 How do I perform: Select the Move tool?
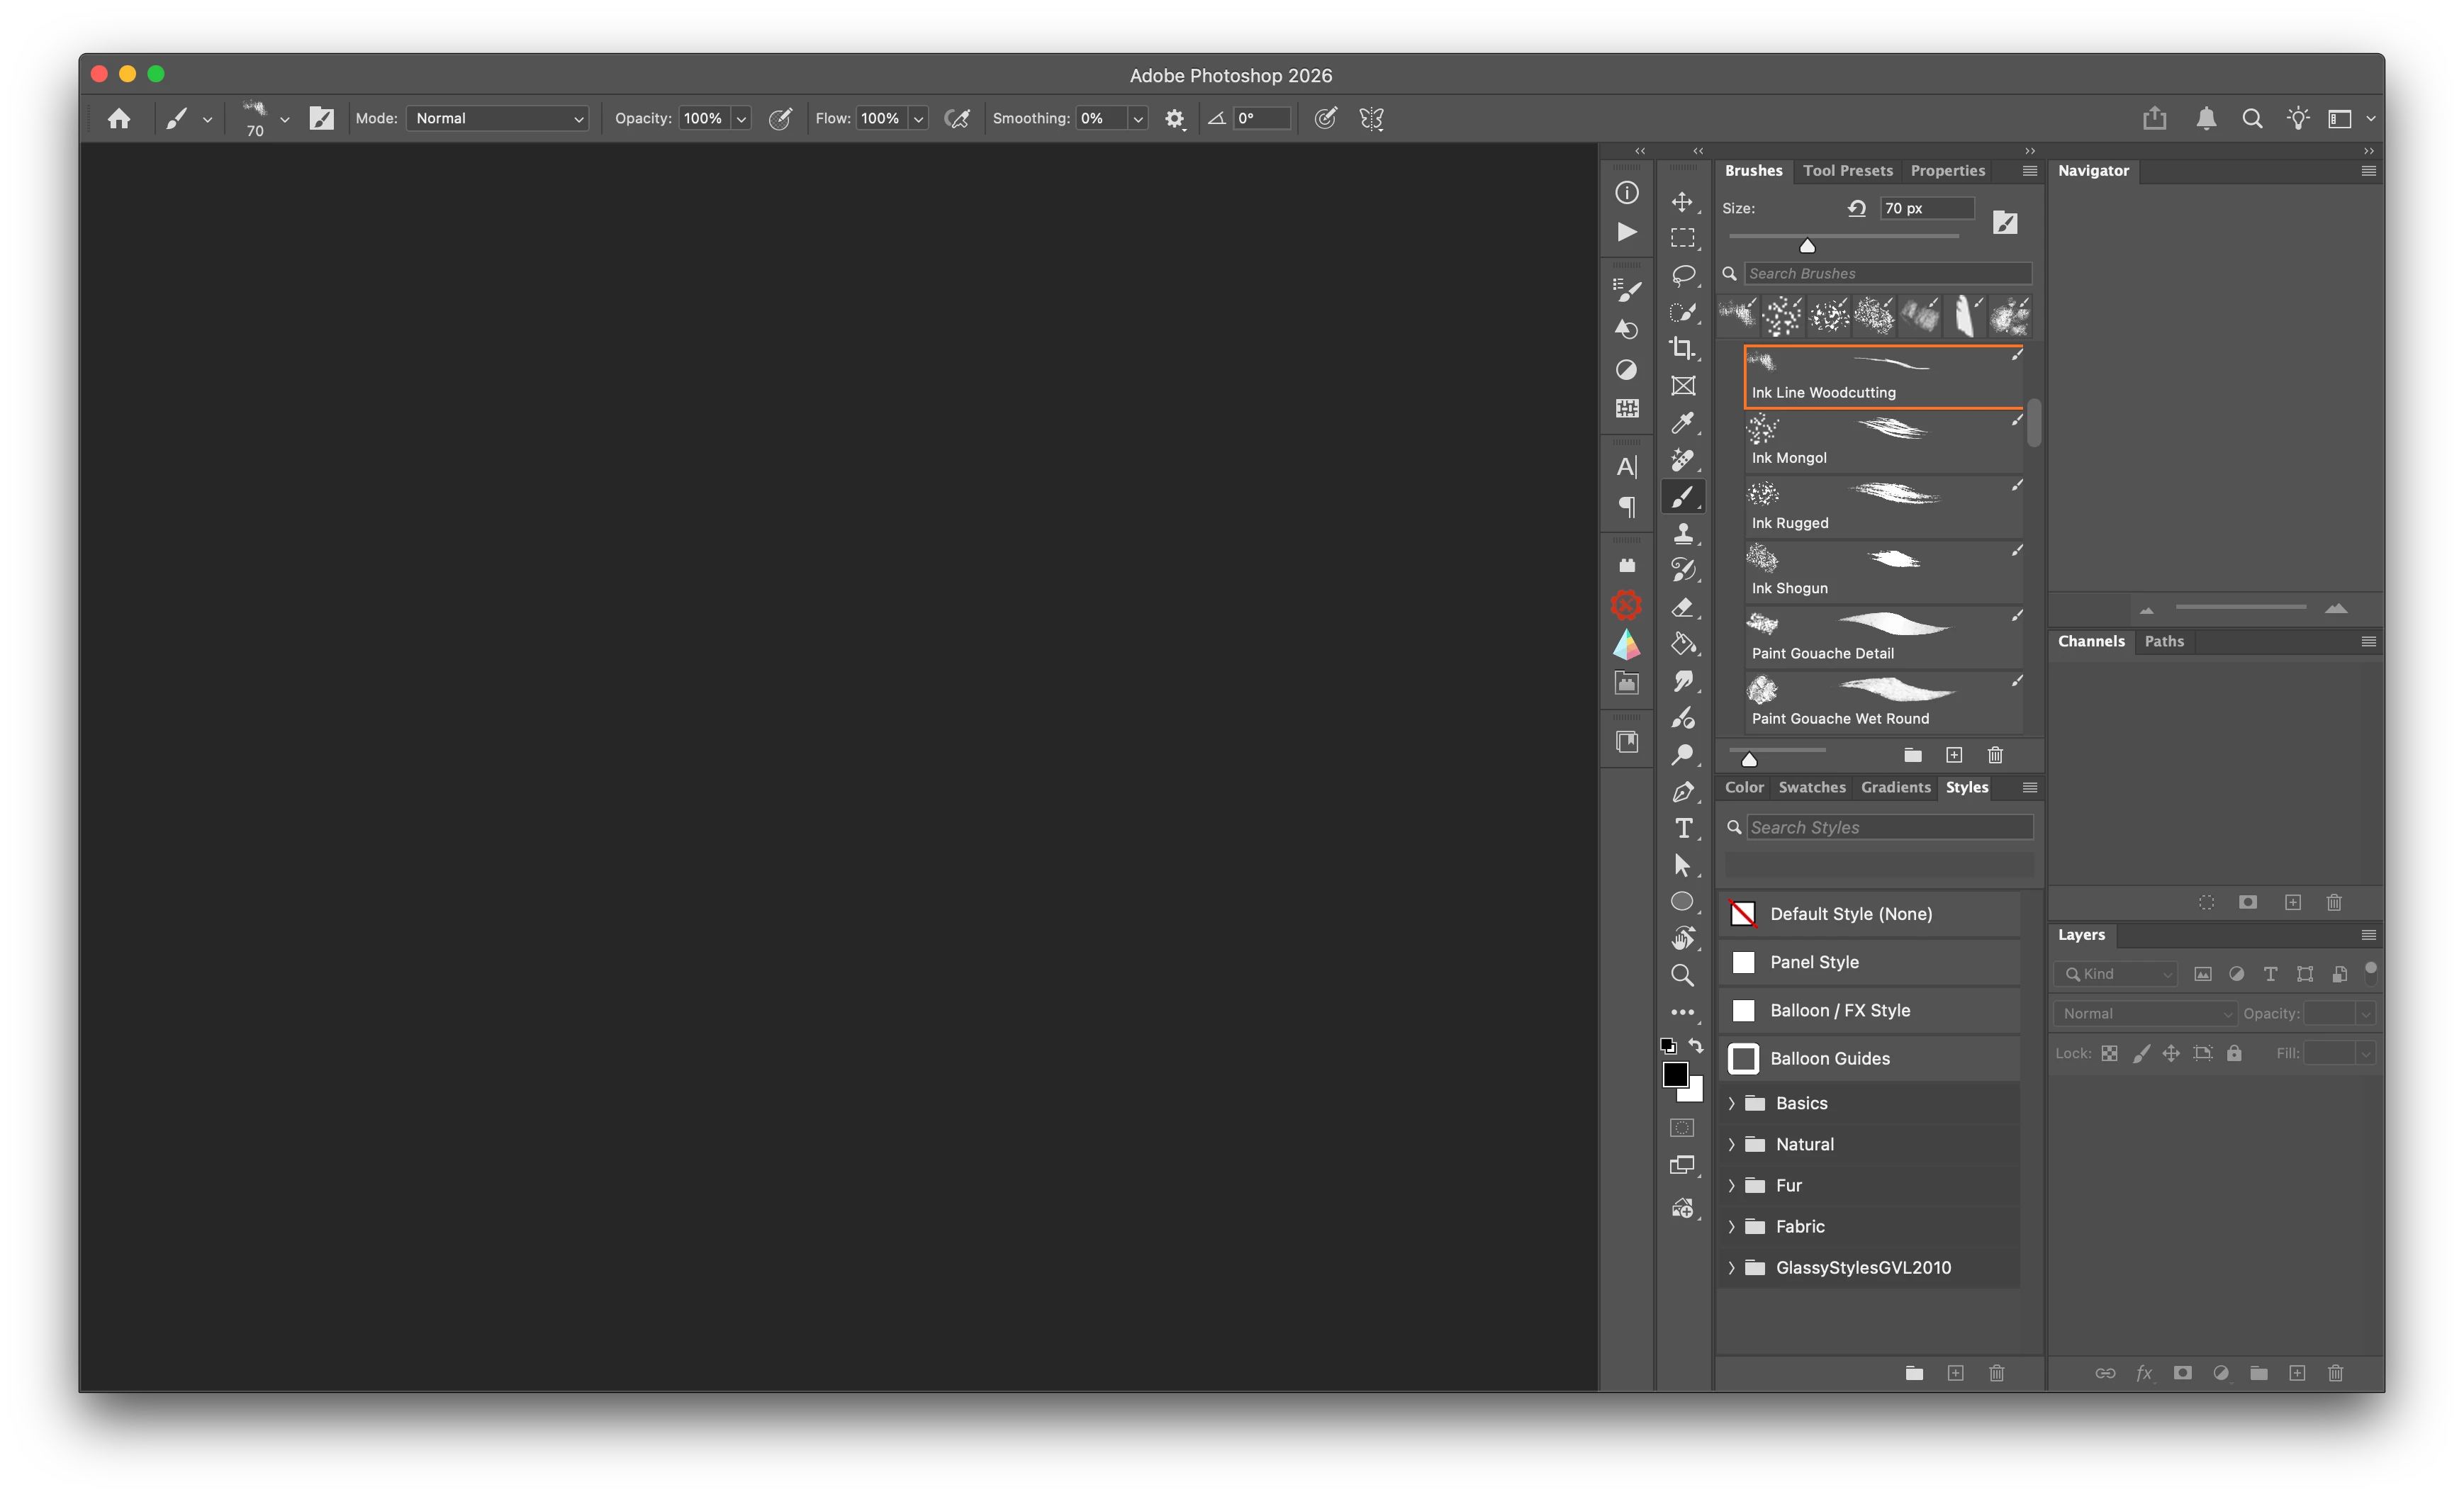1683,202
